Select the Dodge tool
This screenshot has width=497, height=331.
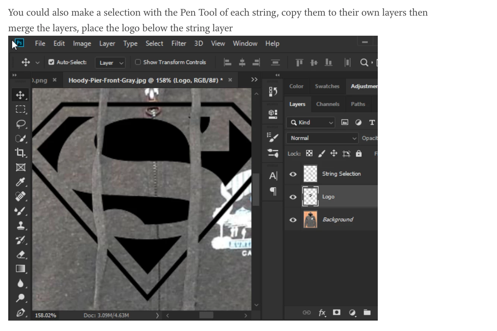pos(20,298)
